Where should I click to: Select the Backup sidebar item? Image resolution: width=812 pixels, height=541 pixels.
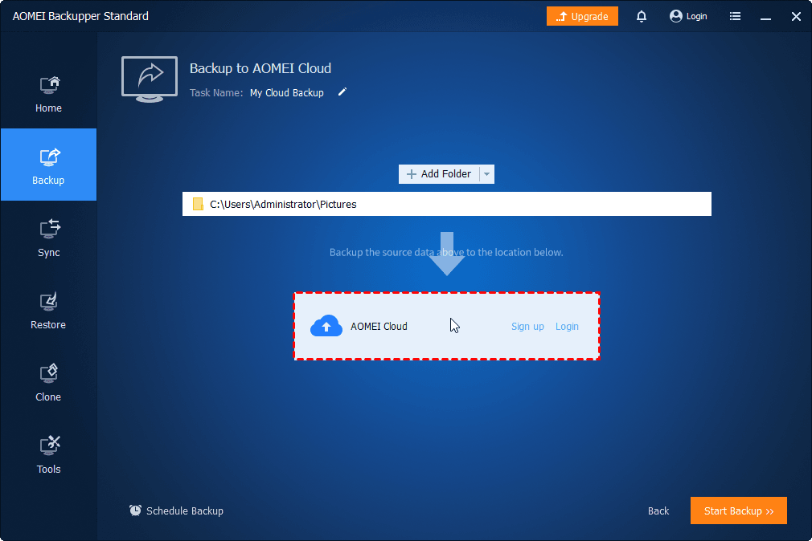pos(49,165)
